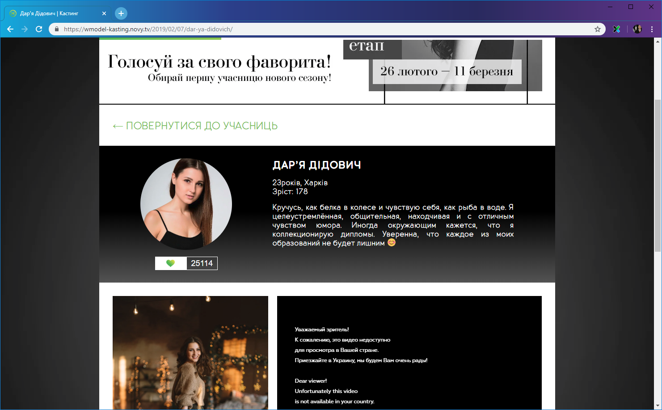Click the padlock site info icon
The height and width of the screenshot is (410, 662).
[x=57, y=29]
